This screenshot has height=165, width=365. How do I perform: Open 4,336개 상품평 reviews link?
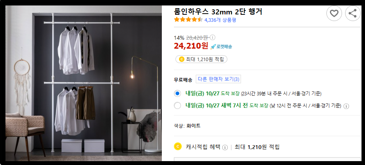(x=220, y=20)
